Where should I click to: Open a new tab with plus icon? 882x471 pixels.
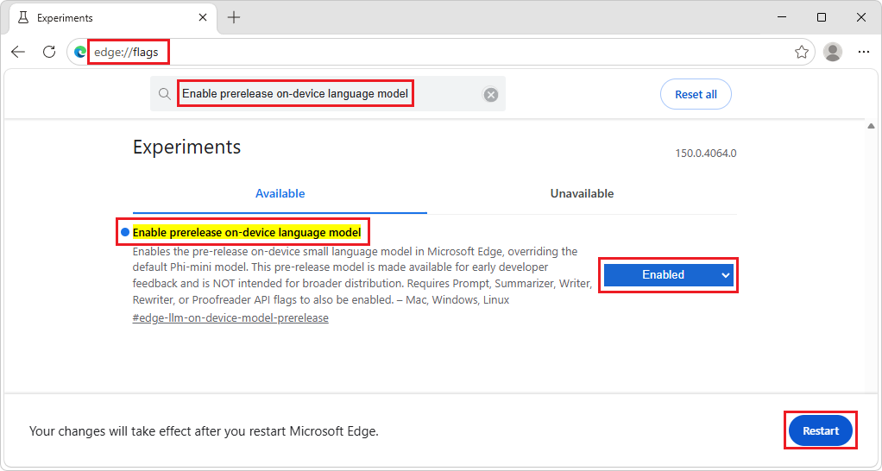coord(234,17)
